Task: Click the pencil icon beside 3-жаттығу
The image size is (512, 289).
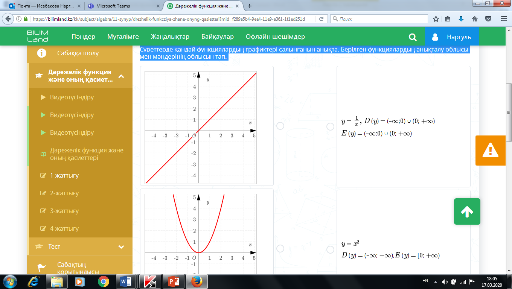Action: click(x=43, y=211)
